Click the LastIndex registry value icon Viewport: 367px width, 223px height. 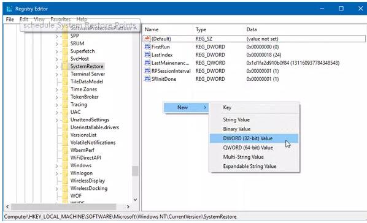147,55
